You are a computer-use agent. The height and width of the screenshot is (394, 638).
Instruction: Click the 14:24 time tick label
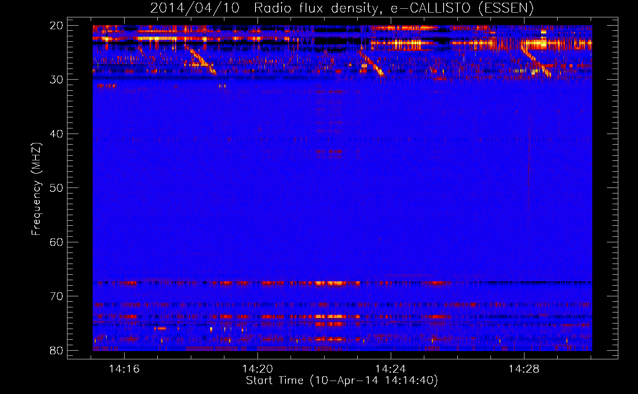(390, 369)
